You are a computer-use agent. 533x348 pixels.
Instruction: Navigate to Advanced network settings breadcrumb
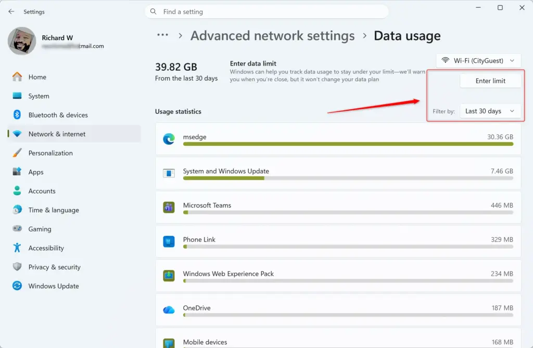click(272, 36)
